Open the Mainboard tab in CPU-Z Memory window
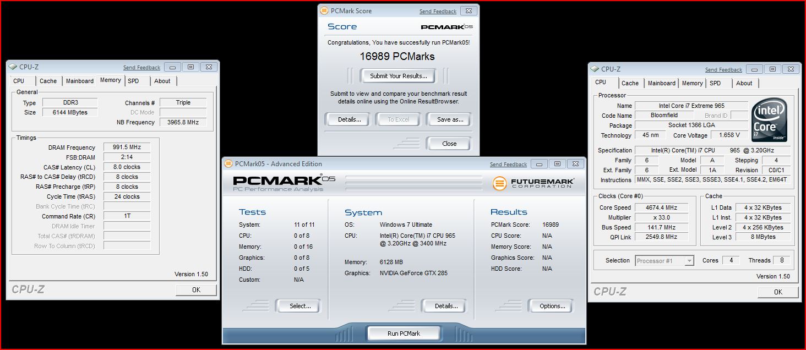The width and height of the screenshot is (806, 350). [80, 81]
